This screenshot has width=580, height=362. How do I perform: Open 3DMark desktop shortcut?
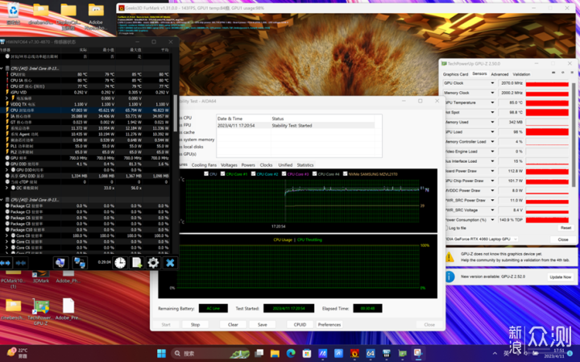point(41,277)
